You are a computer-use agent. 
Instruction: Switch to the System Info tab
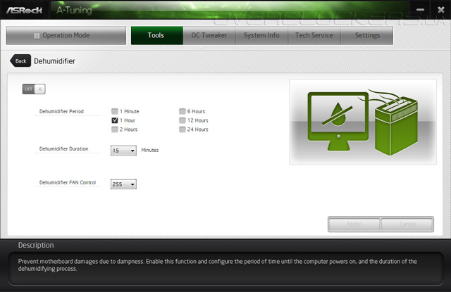click(261, 36)
